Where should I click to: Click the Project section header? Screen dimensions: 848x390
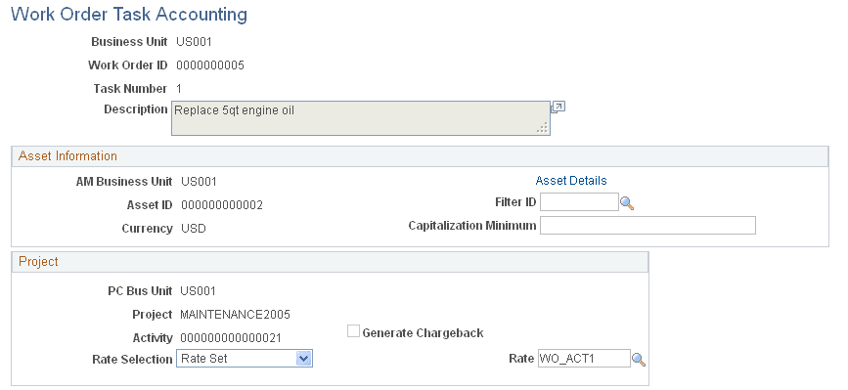(x=330, y=262)
